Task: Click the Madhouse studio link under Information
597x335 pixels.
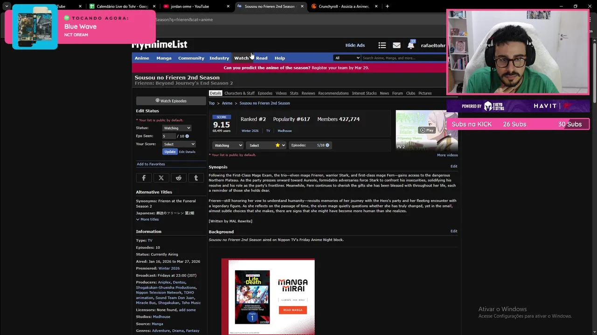Action: pyautogui.click(x=161, y=317)
